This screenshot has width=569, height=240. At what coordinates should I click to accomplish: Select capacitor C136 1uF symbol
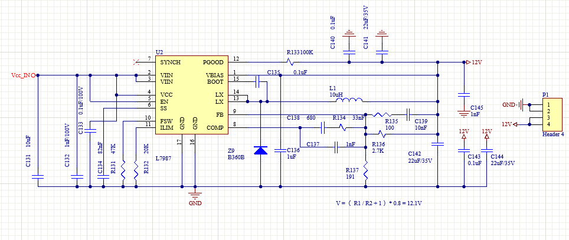[x=280, y=150]
